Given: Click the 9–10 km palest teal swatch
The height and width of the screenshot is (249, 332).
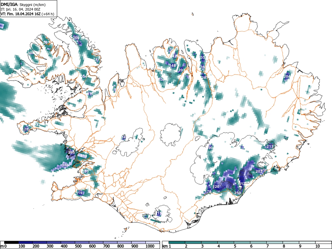Looking at the screenshot, I should [307, 242].
